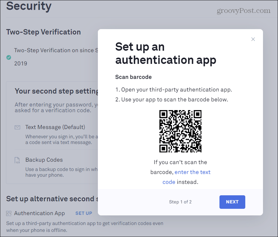Click the Set up an authentication app title
Viewport: 278px width, 237px height.
pos(166,53)
